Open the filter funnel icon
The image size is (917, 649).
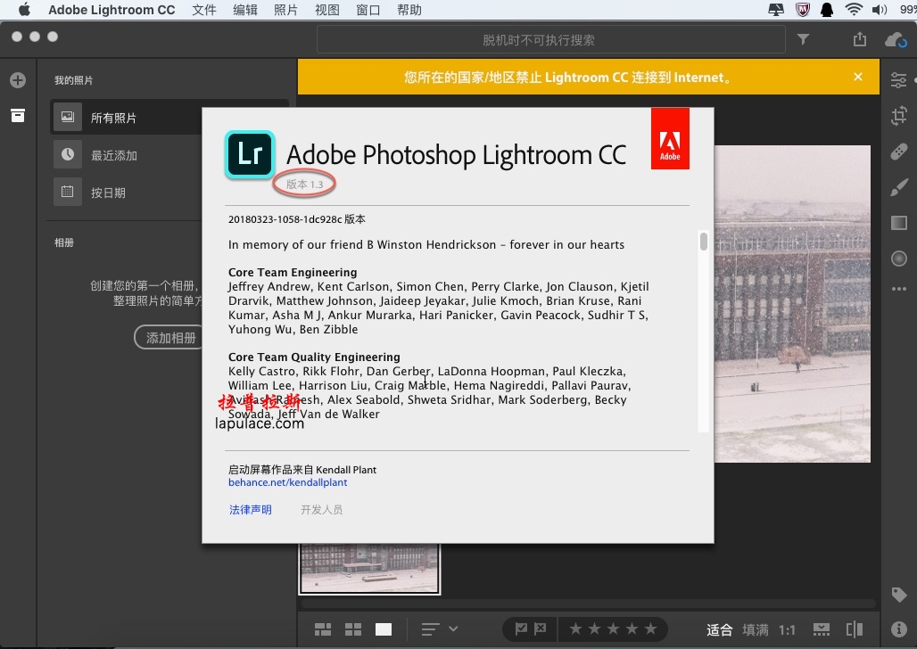pyautogui.click(x=803, y=39)
